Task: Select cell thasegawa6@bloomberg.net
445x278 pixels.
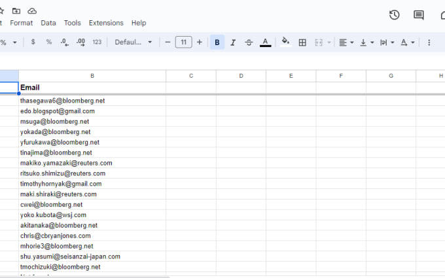Action: click(92, 101)
